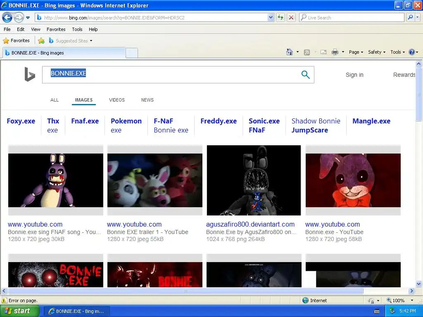Open the recent pages dropdown arrow
Screen dimensions: 423x317
(x=28, y=18)
